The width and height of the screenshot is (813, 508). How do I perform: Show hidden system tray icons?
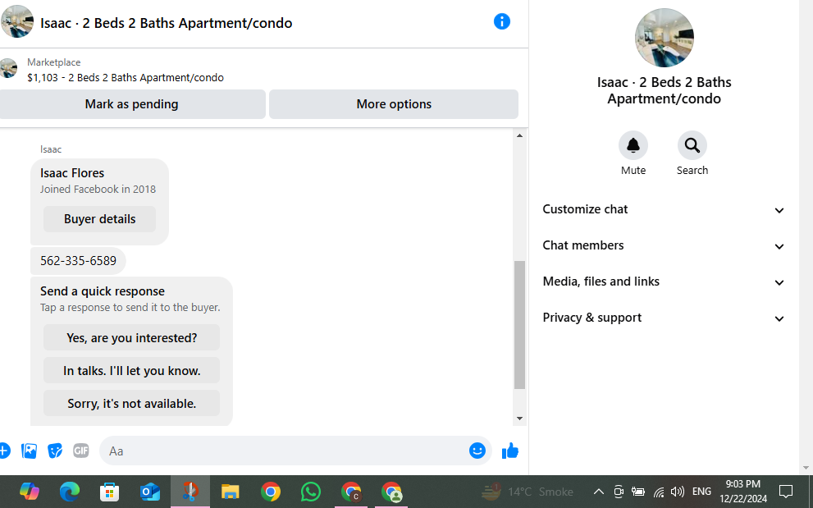pyautogui.click(x=598, y=492)
